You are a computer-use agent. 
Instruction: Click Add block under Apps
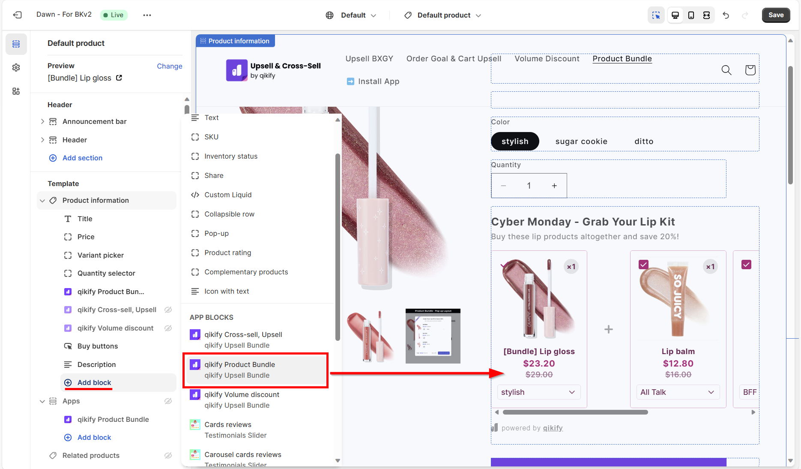pos(94,437)
